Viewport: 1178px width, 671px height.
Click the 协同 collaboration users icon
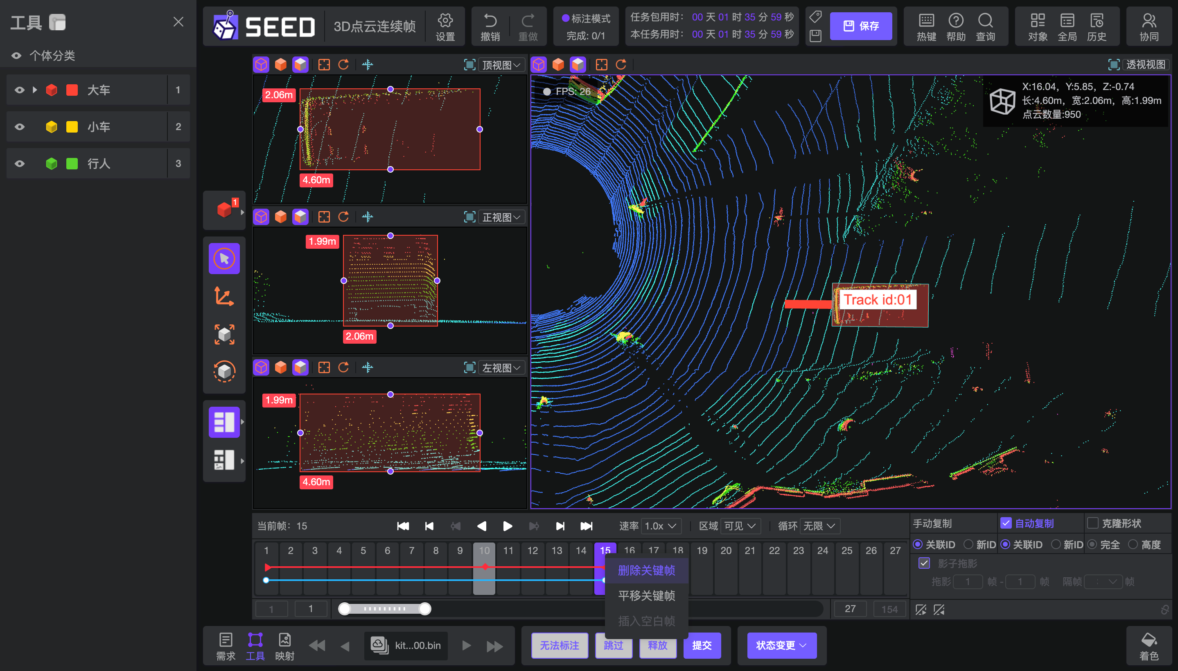(1149, 21)
